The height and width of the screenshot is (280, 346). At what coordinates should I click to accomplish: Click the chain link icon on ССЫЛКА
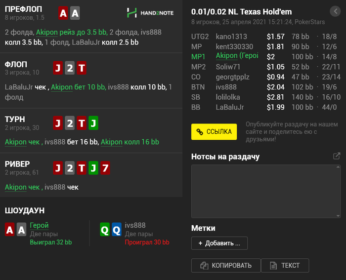[200, 132]
